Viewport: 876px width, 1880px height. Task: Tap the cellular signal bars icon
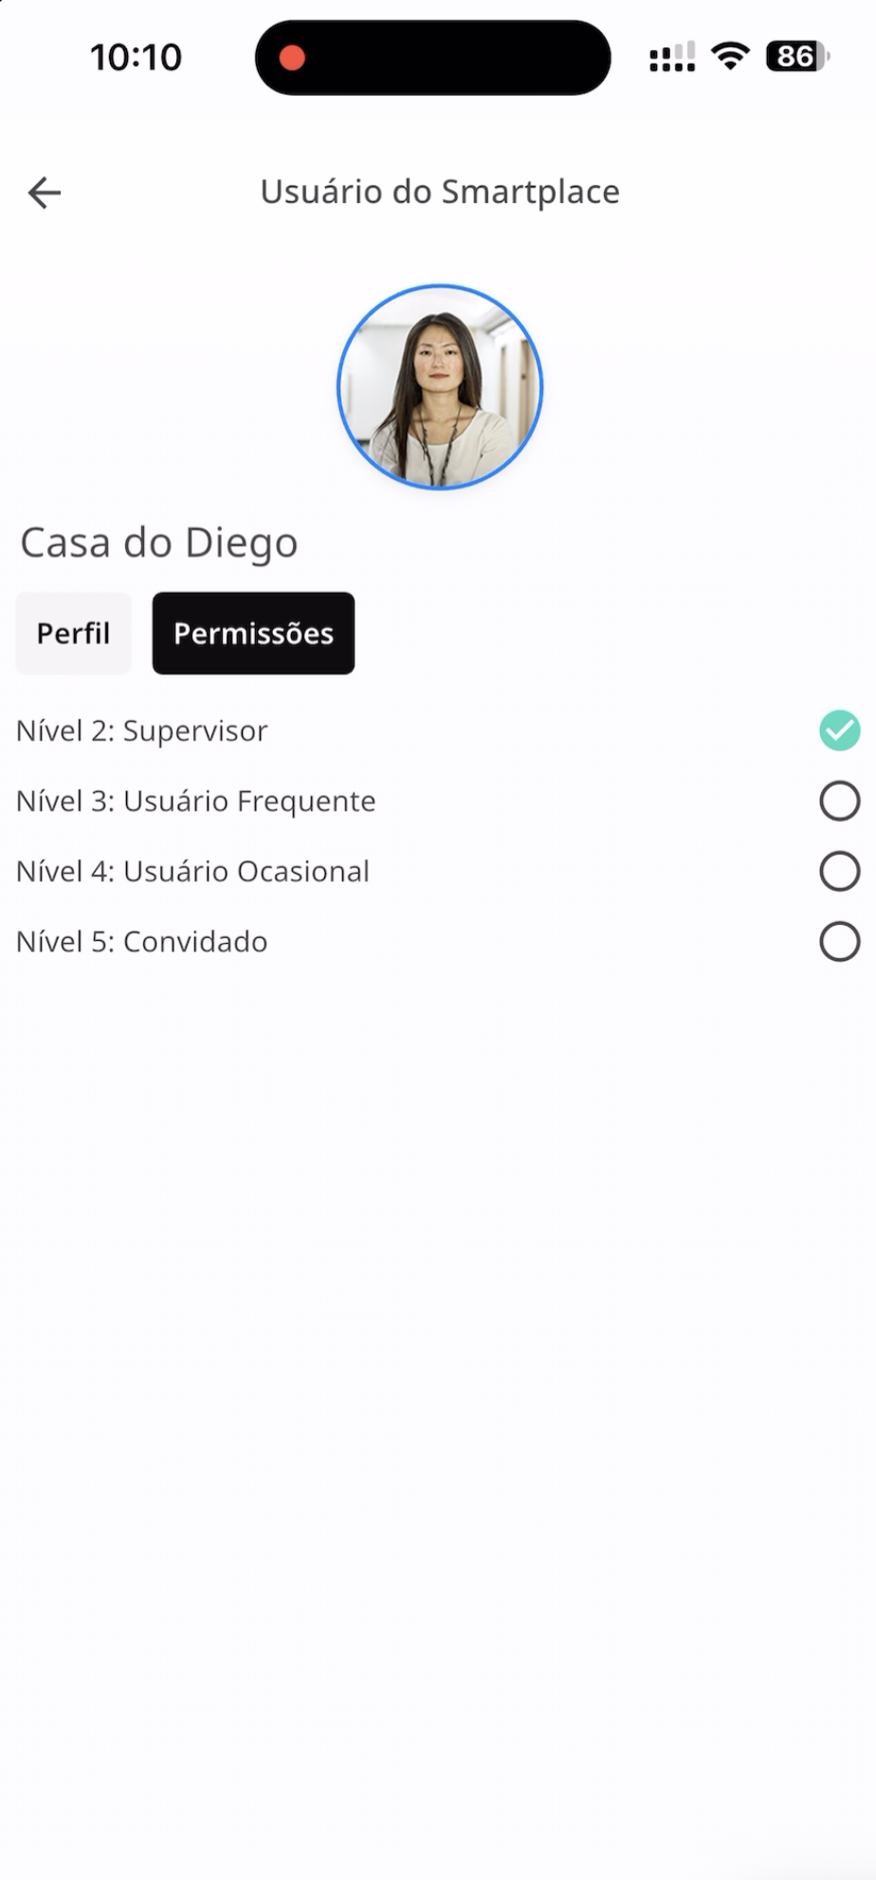[x=672, y=57]
